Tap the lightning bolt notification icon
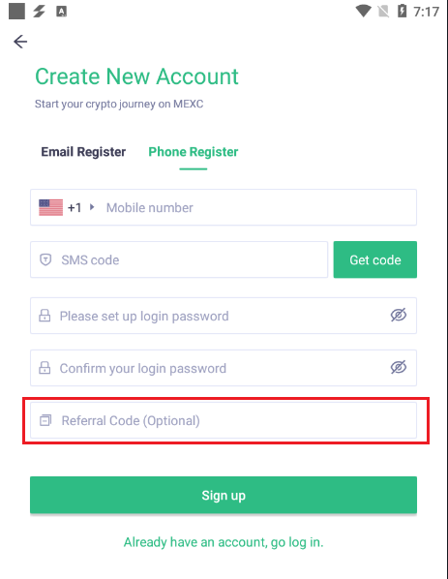This screenshot has height=579, width=448. [x=39, y=12]
